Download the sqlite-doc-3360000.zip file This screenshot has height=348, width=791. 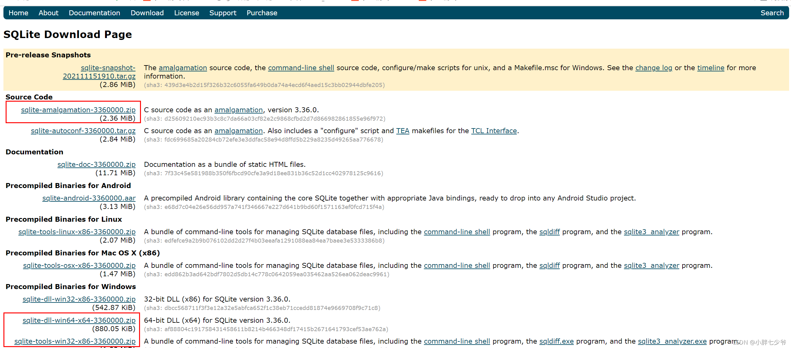(96, 164)
